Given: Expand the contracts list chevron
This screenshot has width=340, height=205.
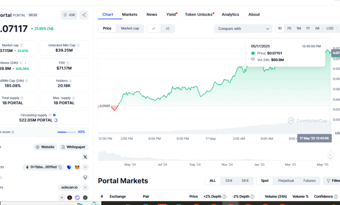Looking at the screenshot, I should pos(85,167).
